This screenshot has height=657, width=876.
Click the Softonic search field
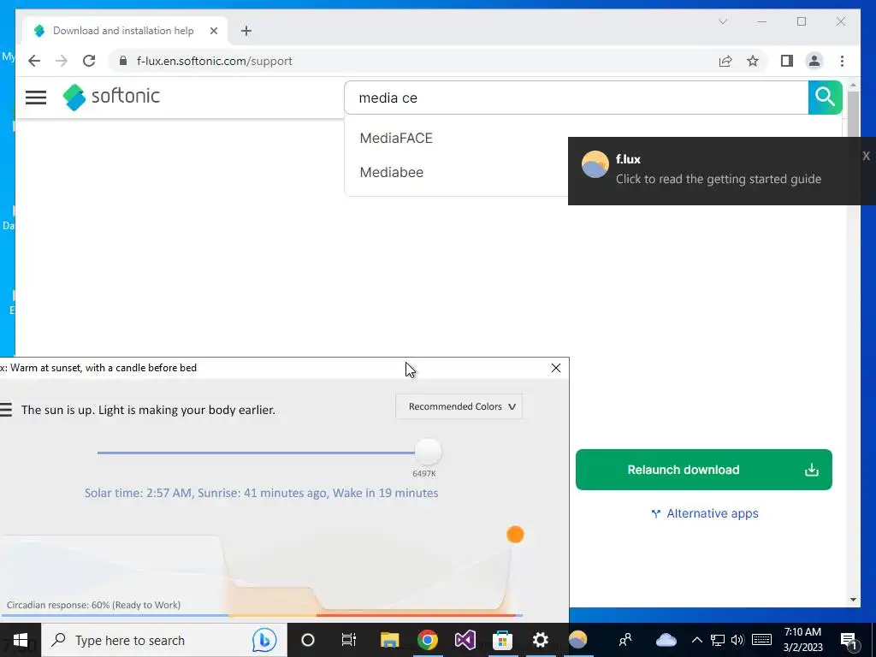pyautogui.click(x=576, y=98)
